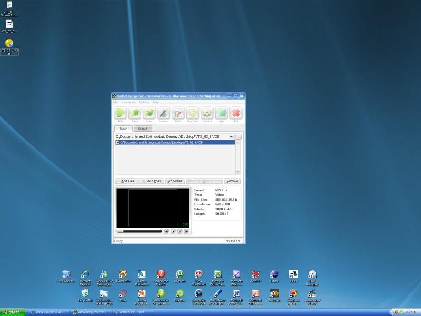Click the Remove button

click(x=232, y=181)
